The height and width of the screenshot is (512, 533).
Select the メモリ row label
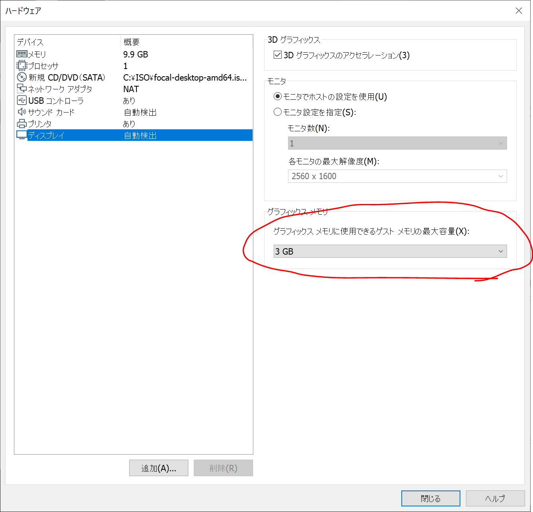(37, 54)
